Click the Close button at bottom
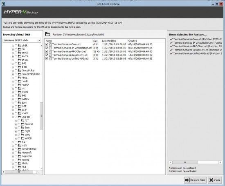Screen dimensions: 225x186 tap(215, 180)
